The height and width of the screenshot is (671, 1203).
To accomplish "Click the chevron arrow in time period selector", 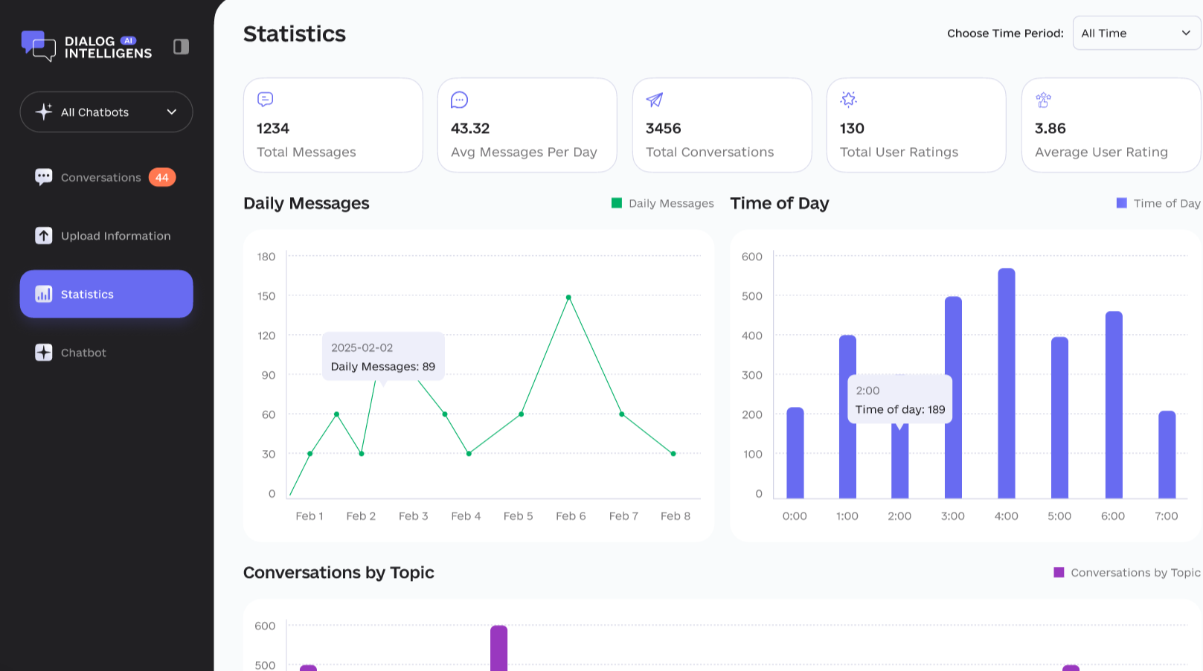I will (1186, 33).
